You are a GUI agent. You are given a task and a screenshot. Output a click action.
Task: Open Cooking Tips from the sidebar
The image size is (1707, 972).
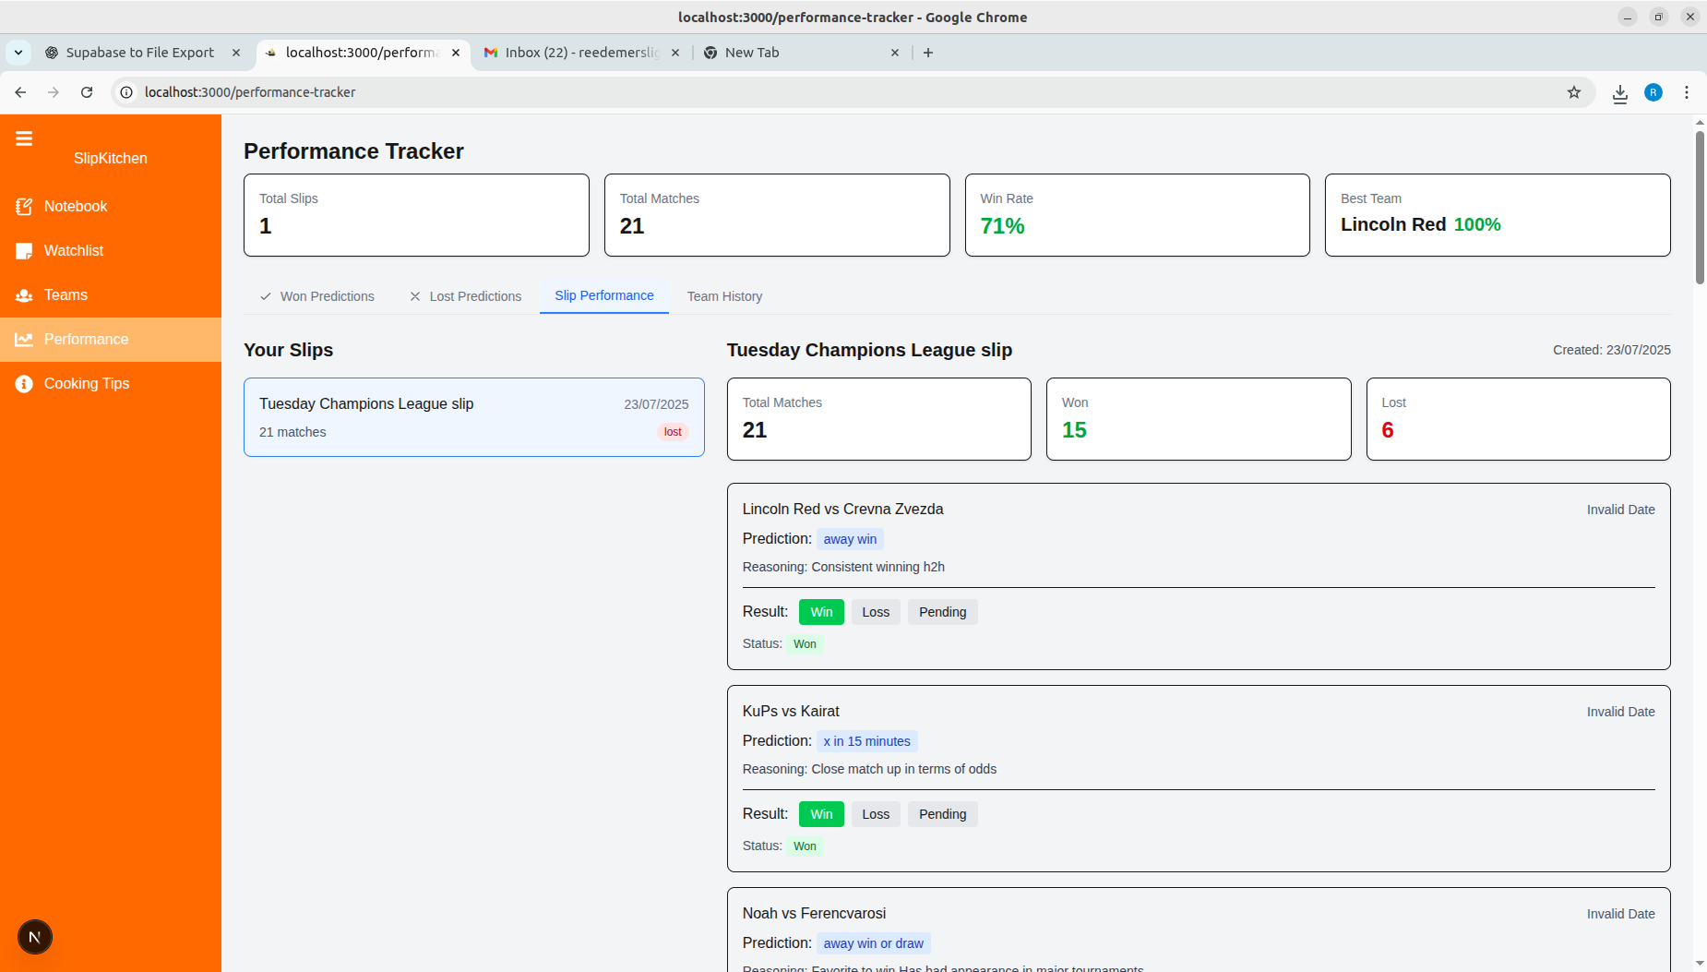click(86, 384)
